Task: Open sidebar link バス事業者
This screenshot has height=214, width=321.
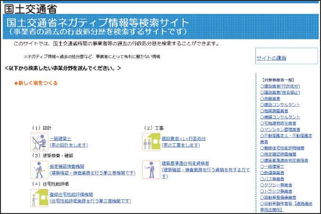Action: click(272, 179)
